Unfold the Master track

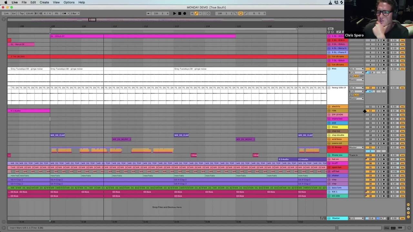[329, 218]
